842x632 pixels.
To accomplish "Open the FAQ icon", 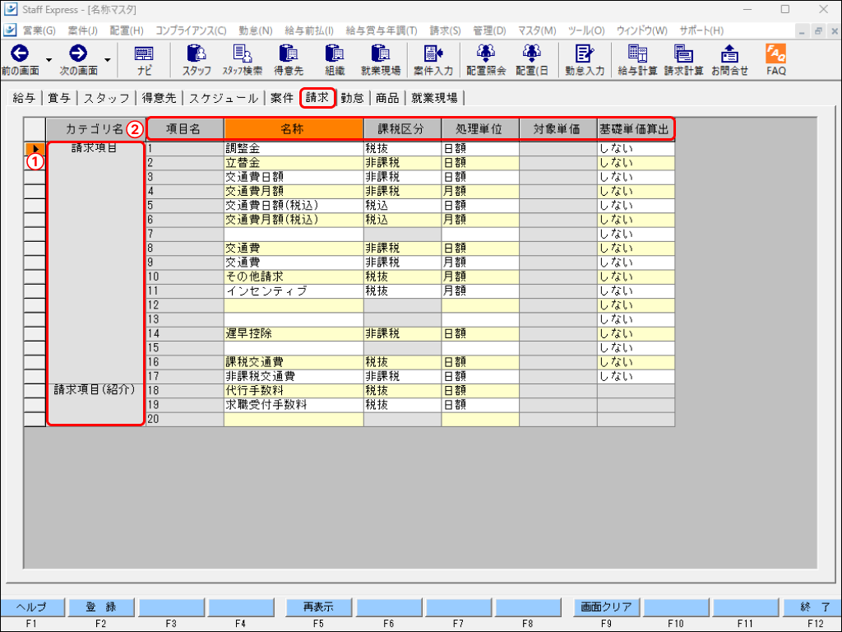I will [x=776, y=53].
